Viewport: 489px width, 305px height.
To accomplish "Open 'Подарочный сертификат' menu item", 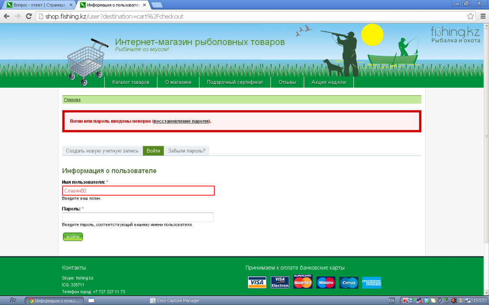I will (x=235, y=82).
